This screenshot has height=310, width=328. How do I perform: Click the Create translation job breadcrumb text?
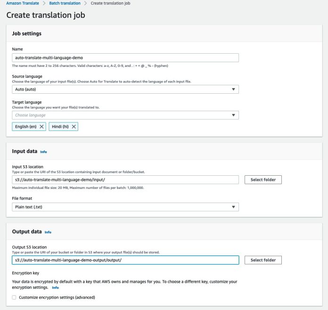pos(110,3)
